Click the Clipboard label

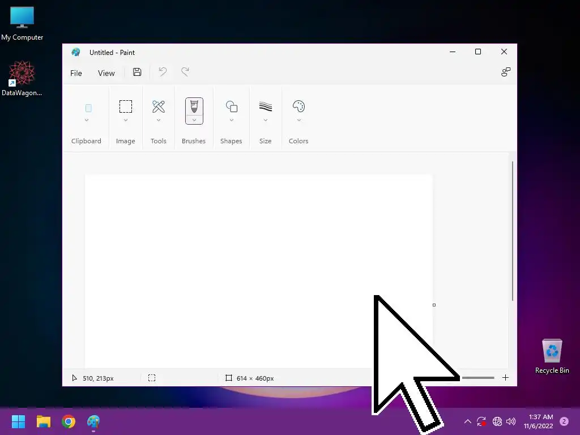(86, 141)
